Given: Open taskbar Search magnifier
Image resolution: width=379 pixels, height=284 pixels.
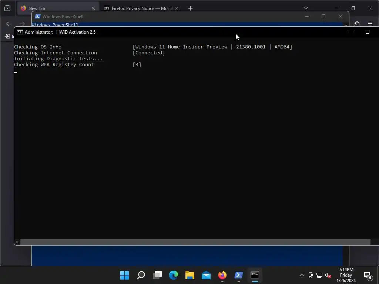Looking at the screenshot, I should point(141,275).
